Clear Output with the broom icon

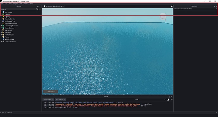point(168,100)
